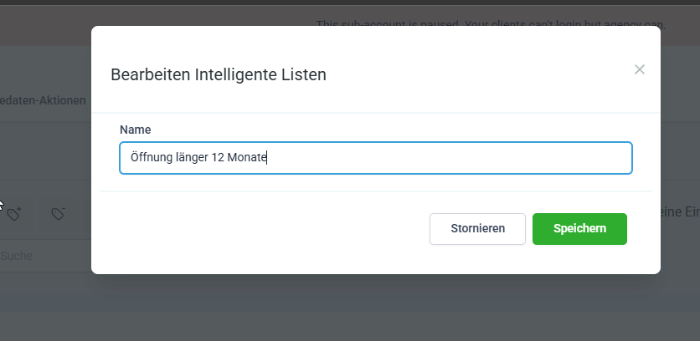Focus the Name input field
Screen dimensions: 700x341
click(375, 158)
